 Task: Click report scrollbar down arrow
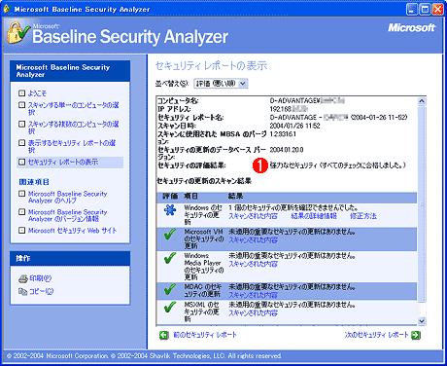[x=422, y=321]
